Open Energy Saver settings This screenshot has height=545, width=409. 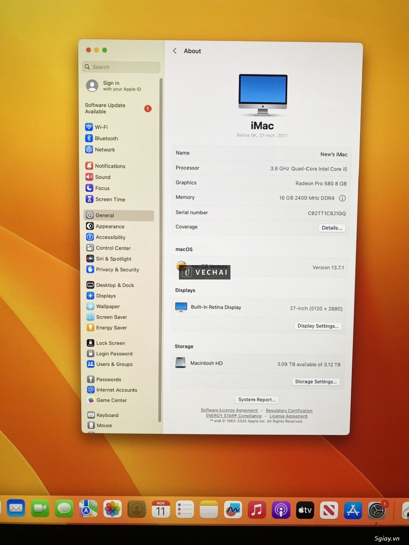(107, 327)
